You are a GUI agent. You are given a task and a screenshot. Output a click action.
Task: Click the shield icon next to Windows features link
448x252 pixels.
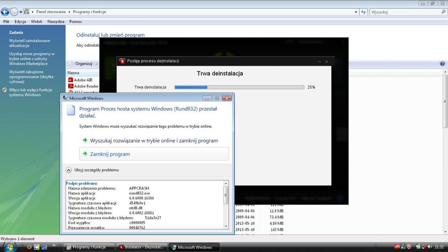coord(4,90)
